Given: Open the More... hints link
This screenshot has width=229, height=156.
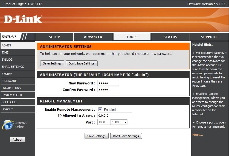Looking at the screenshot, I should click(x=198, y=135).
